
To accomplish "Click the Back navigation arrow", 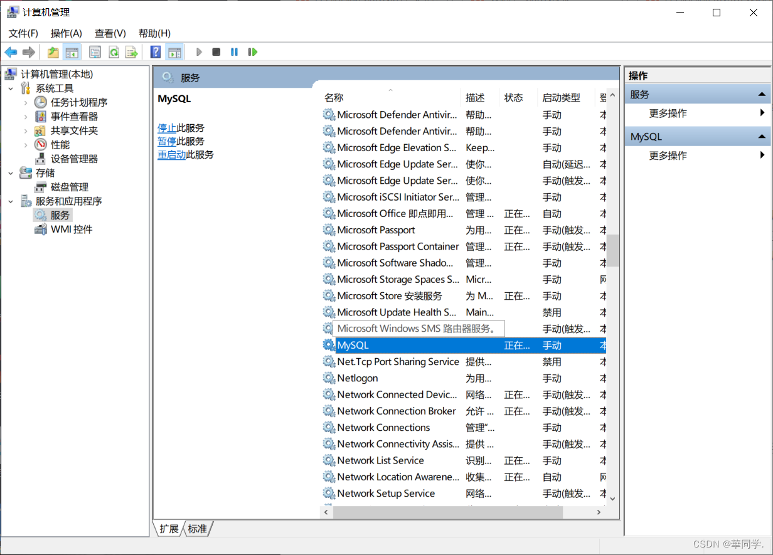I will pyautogui.click(x=11, y=52).
